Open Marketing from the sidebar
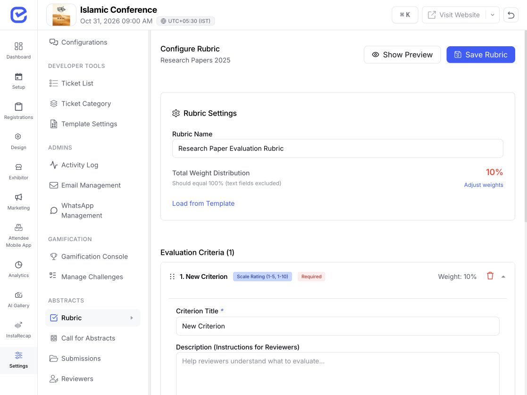527x395 pixels. 18,202
